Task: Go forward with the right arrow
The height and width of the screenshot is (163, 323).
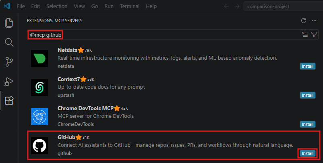Action: [237, 6]
